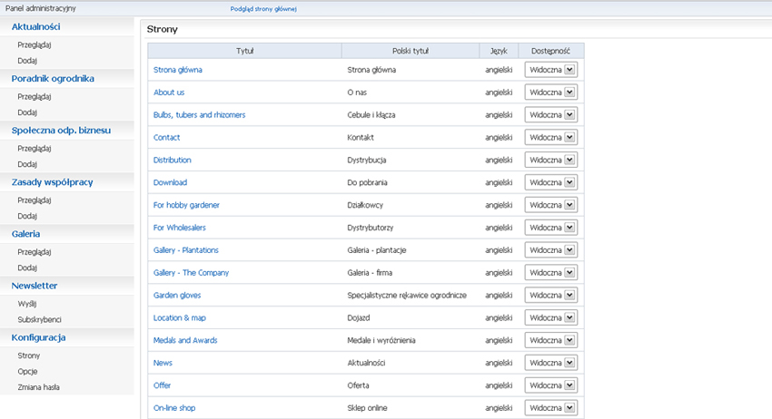Expand visibility dropdown for Strona główna

click(x=551, y=70)
